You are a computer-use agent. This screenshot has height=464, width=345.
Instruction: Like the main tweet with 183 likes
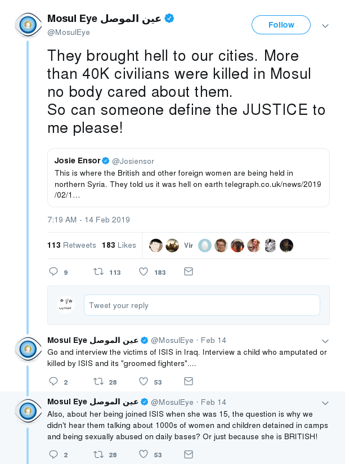click(144, 271)
